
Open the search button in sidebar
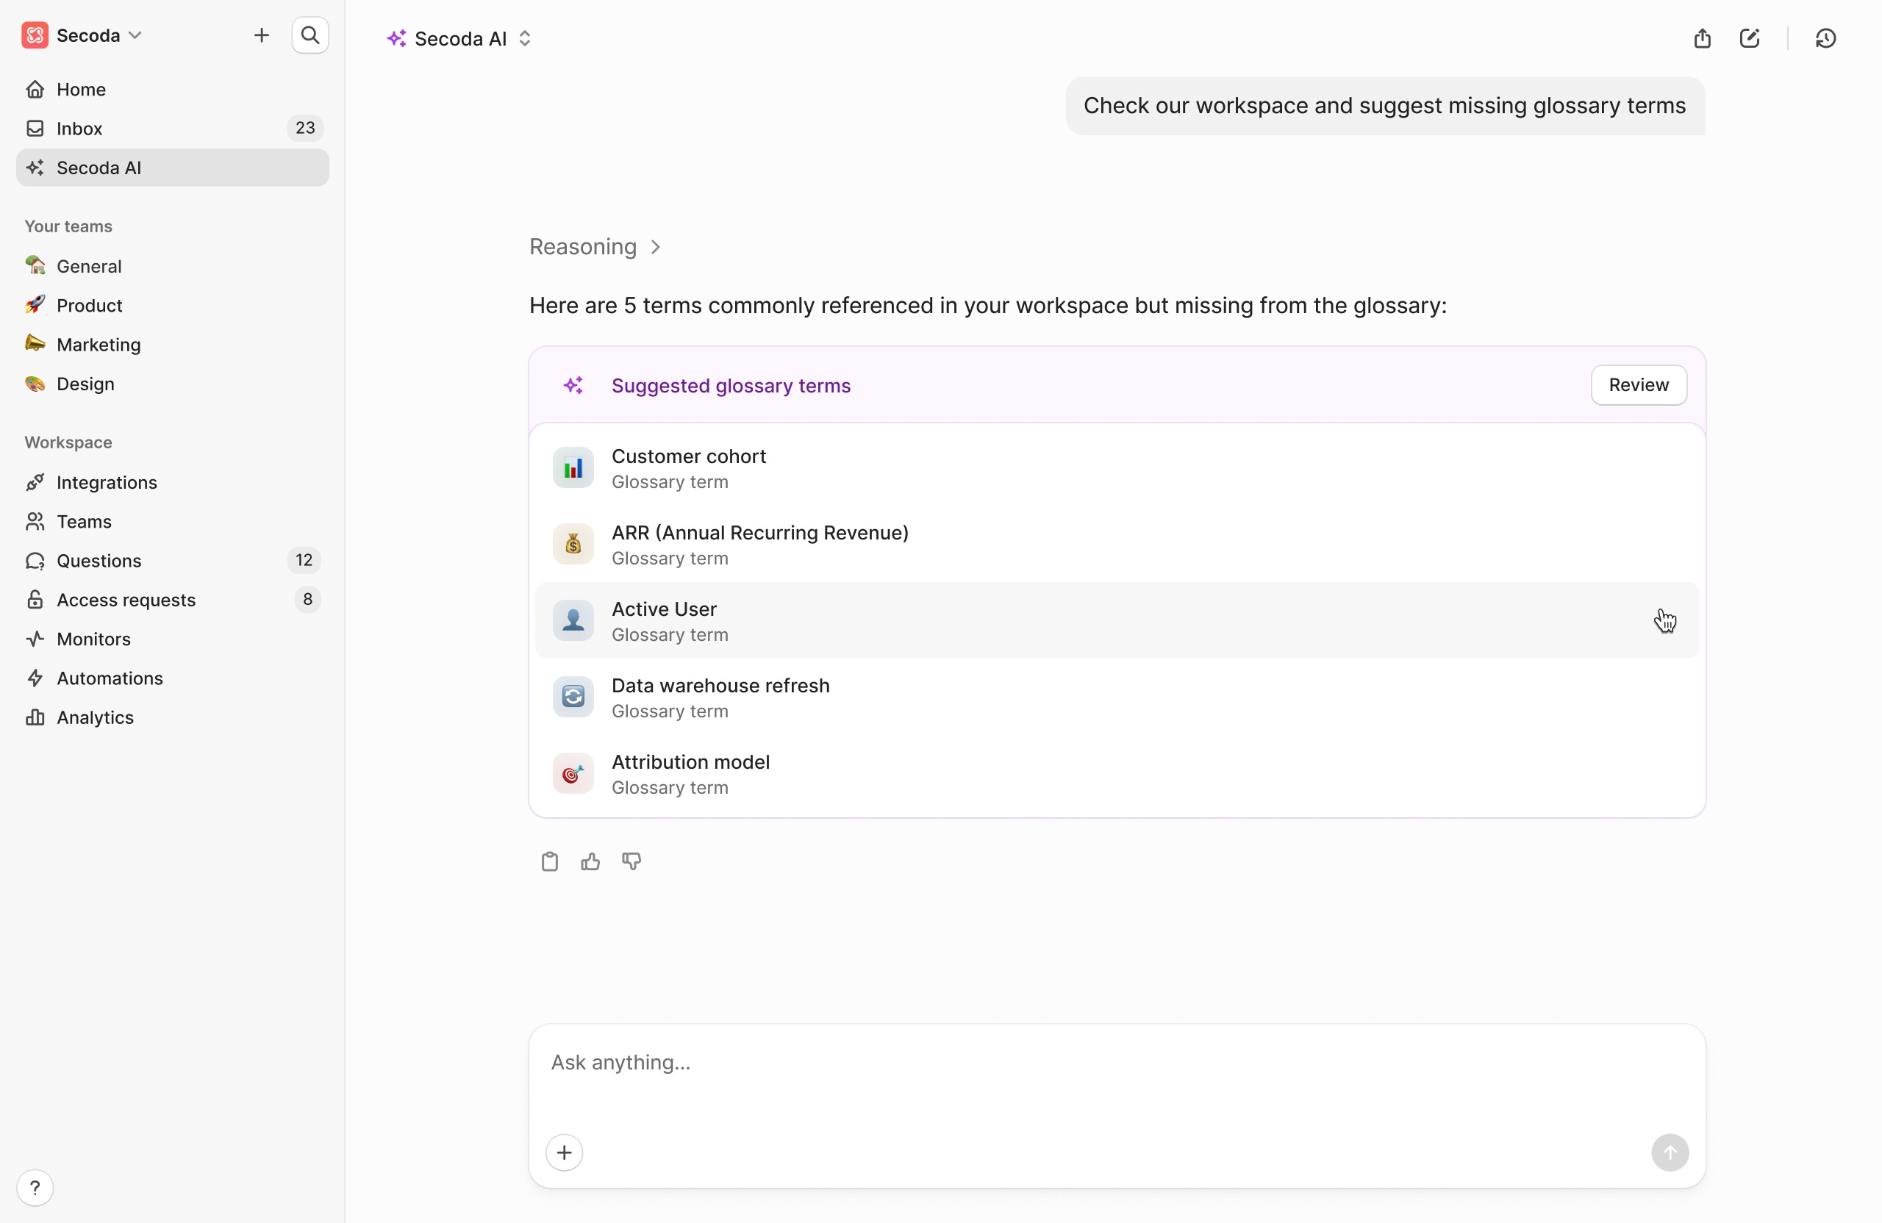(x=310, y=35)
